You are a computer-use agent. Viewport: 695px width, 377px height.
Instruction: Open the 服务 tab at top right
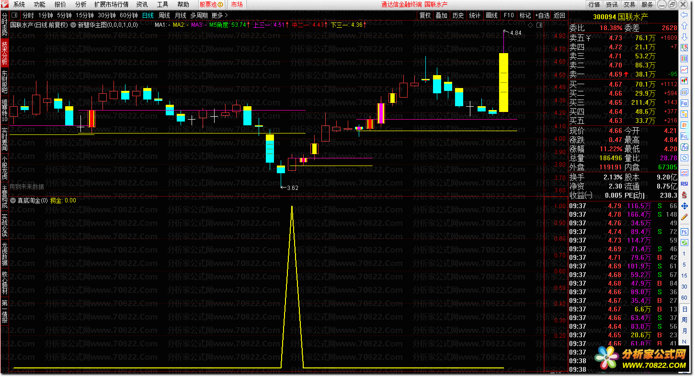647,4
